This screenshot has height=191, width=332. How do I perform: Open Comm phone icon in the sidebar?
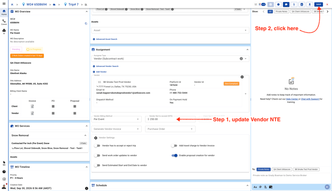click(x=4, y=22)
